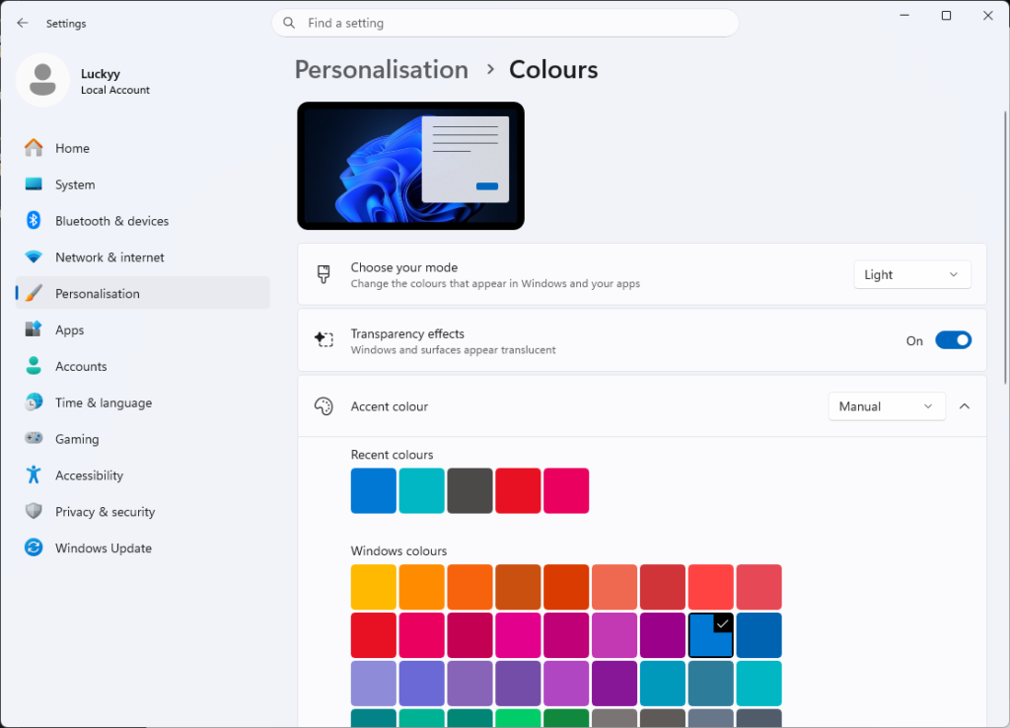Click the Time & language globe icon
Viewport: 1010px width, 728px height.
point(34,402)
